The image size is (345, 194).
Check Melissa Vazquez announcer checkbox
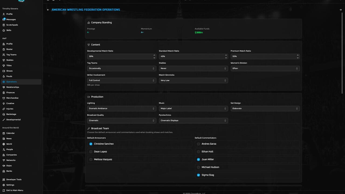pos(91,160)
